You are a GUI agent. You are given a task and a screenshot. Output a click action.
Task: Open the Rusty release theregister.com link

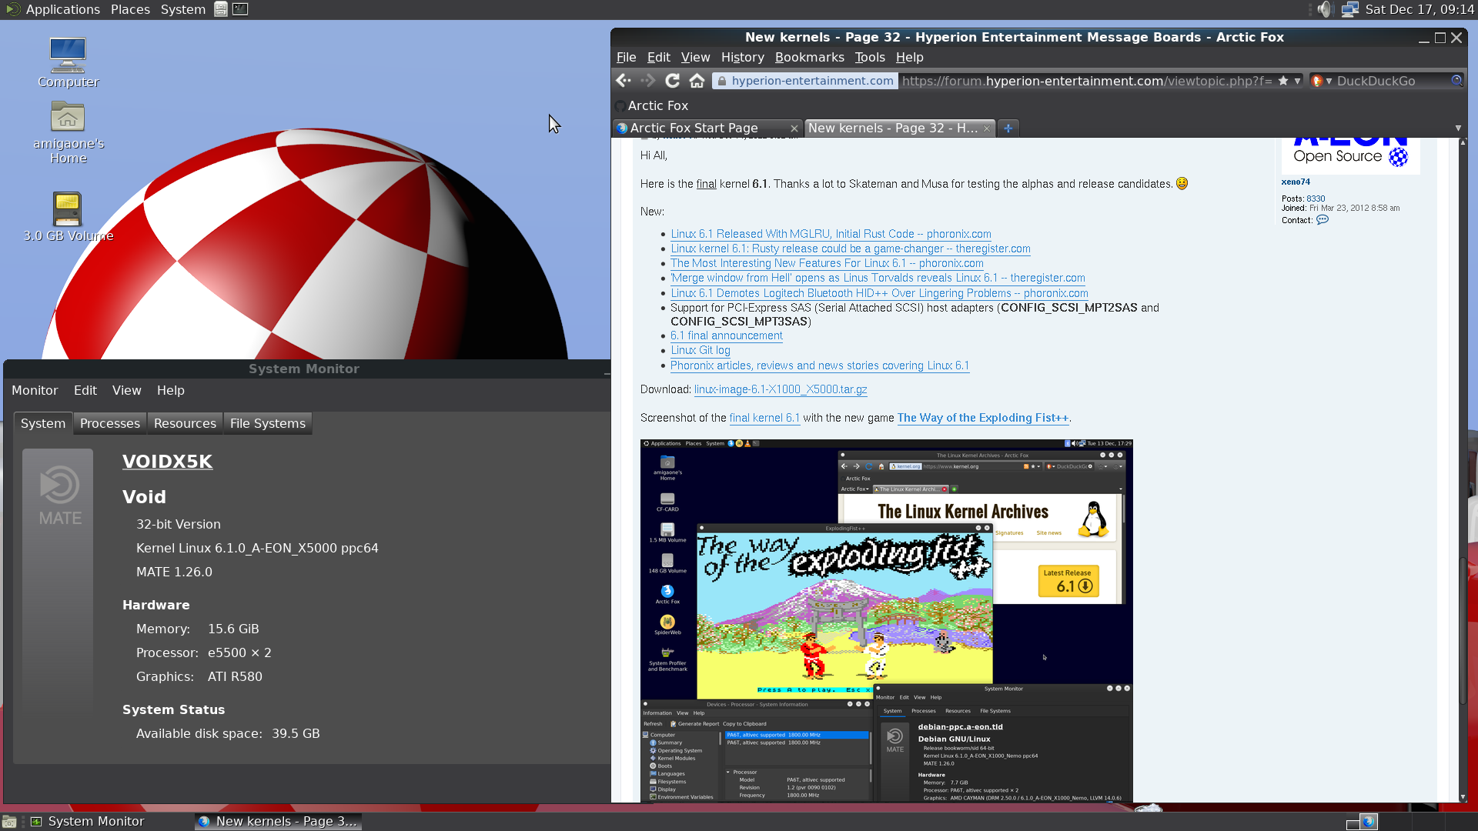(x=851, y=249)
